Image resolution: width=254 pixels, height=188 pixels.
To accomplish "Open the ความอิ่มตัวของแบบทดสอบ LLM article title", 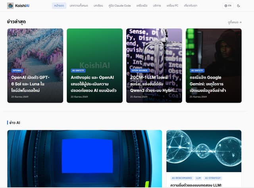I will pyautogui.click(x=196, y=185).
